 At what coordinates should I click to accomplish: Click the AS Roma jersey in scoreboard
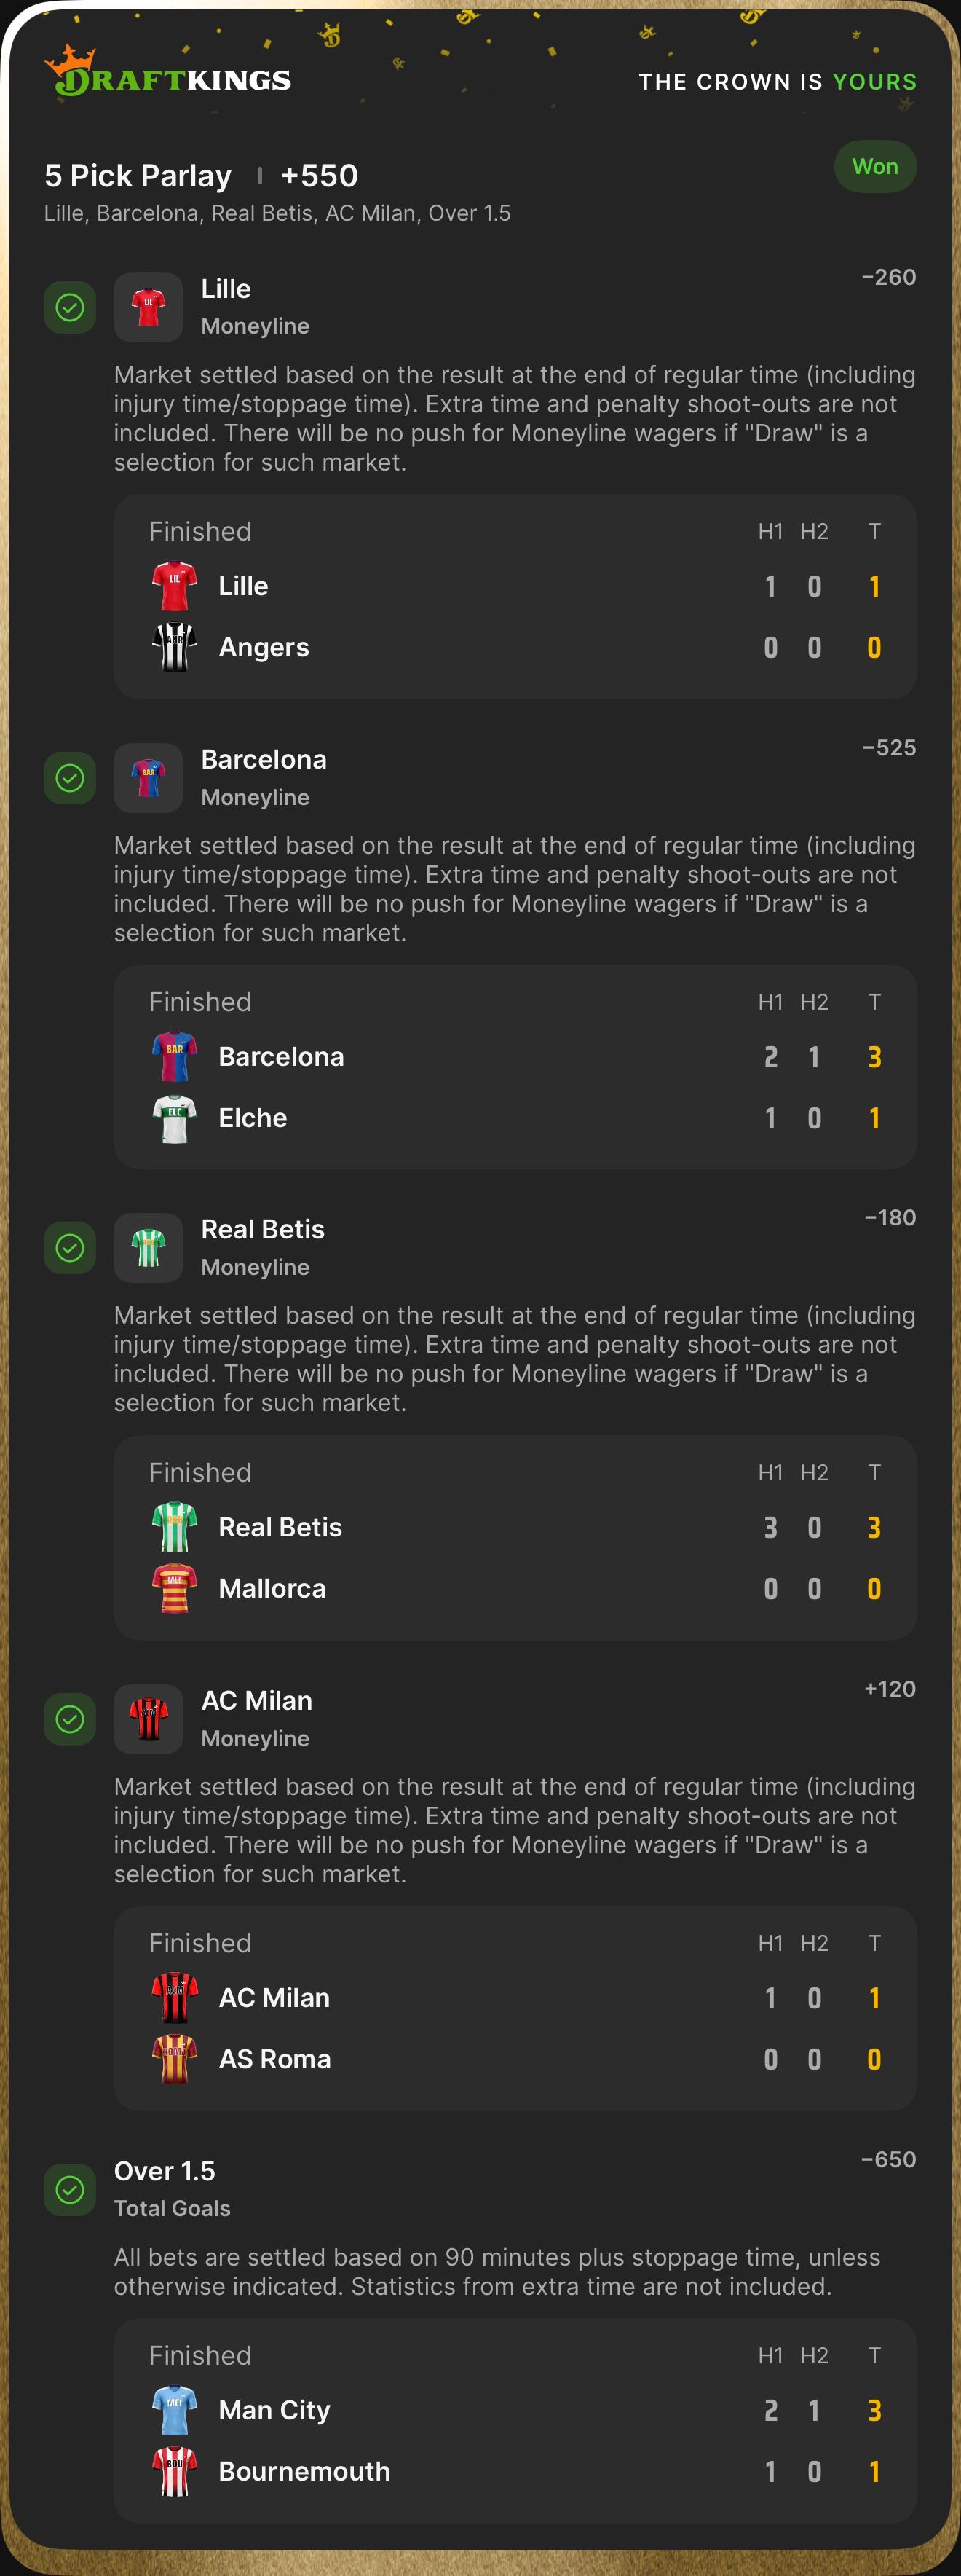[175, 2059]
